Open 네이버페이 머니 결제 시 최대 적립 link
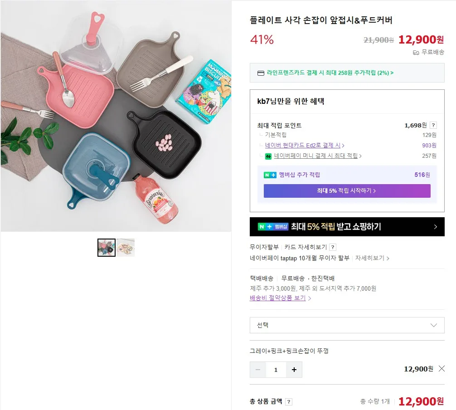Screen dimensions: 456x410 [x=318, y=156]
